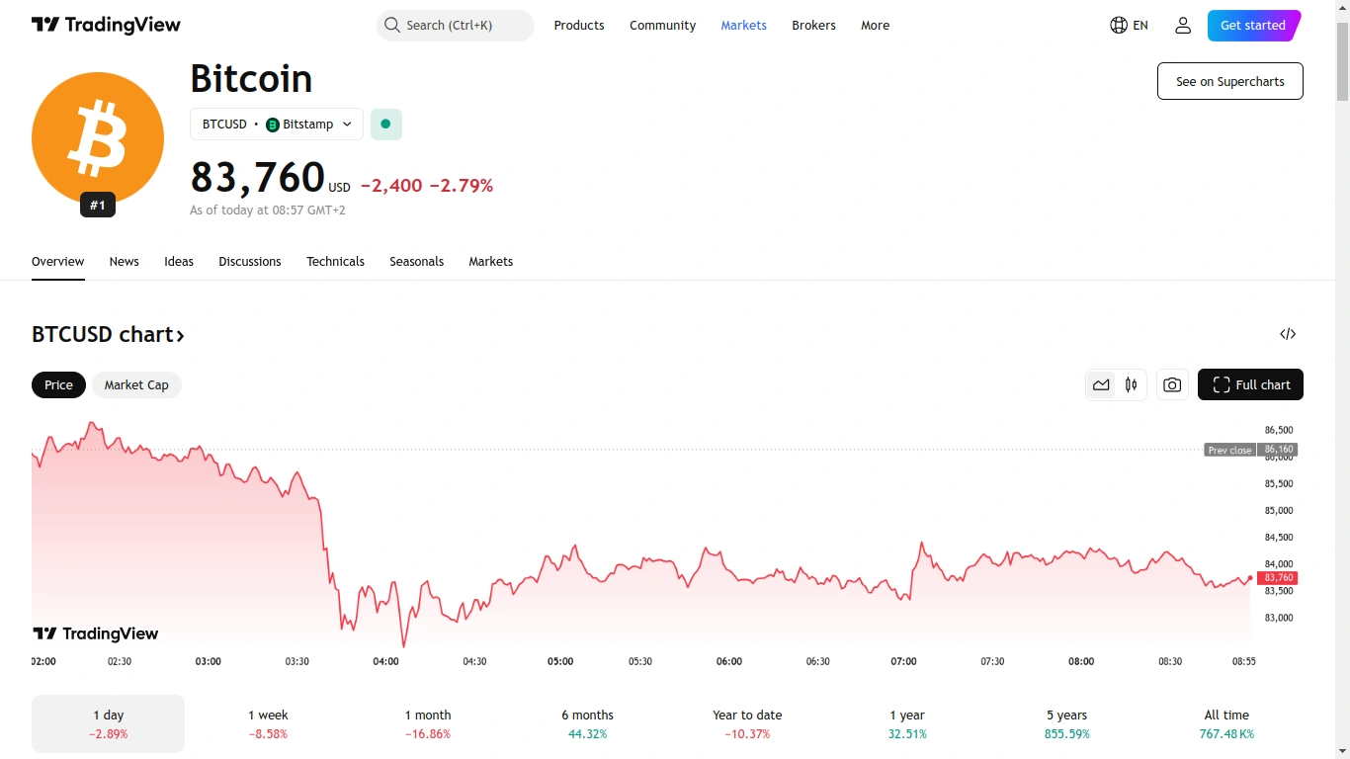Click the Search input field
The width and height of the screenshot is (1350, 759).
pyautogui.click(x=456, y=26)
